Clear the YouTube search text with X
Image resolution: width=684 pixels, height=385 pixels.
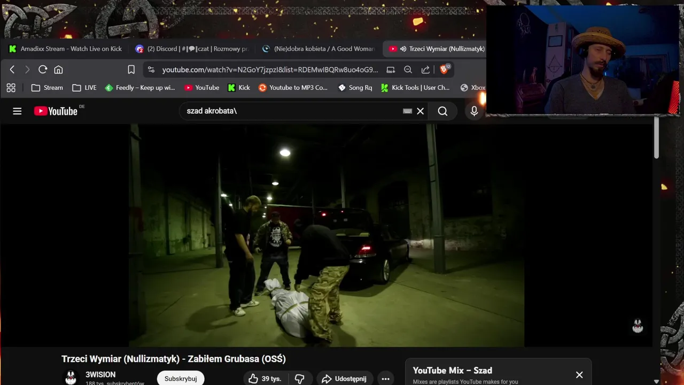click(x=421, y=111)
